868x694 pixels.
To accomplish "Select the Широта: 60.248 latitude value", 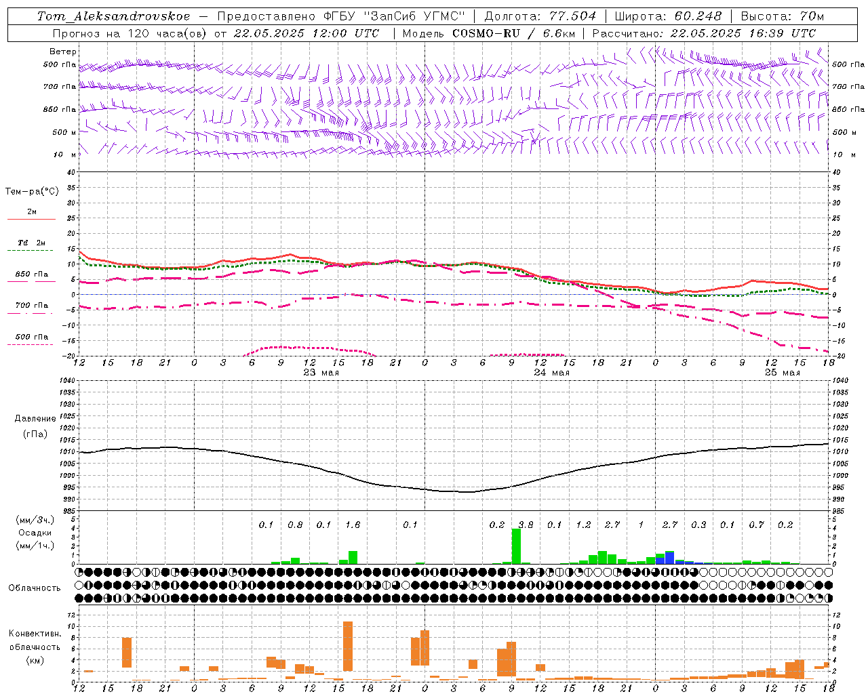I will pos(668,16).
